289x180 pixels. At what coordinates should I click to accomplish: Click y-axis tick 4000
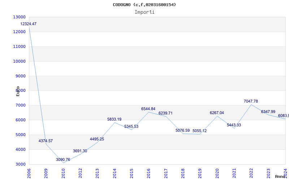point(20,149)
